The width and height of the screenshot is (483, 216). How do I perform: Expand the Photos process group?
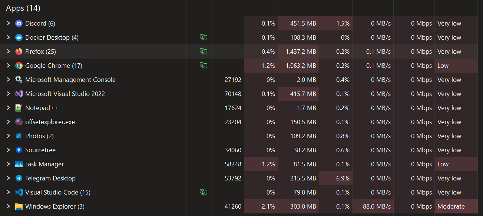point(8,136)
